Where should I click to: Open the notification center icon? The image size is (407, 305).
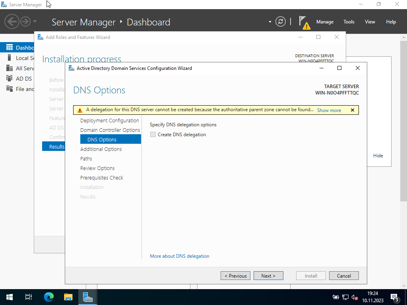(x=394, y=297)
